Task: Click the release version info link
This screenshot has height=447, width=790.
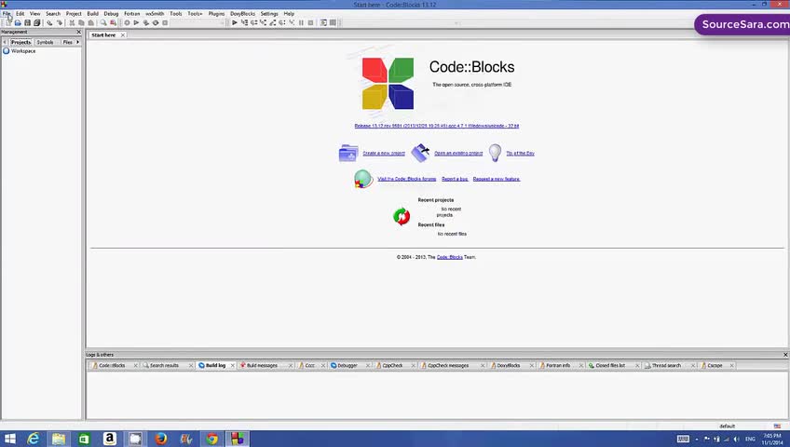Action: point(437,126)
